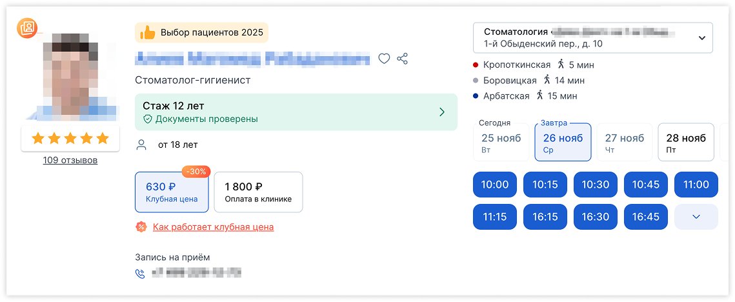Expand more time slots with chevron button
The width and height of the screenshot is (735, 302).
click(696, 217)
